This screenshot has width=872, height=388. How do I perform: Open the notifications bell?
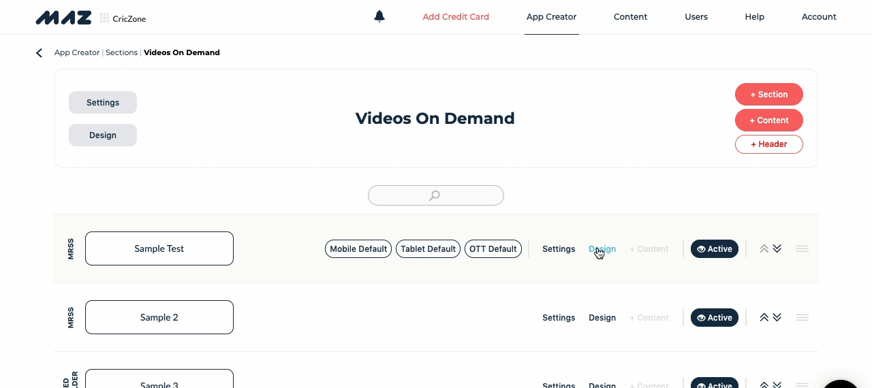point(379,16)
